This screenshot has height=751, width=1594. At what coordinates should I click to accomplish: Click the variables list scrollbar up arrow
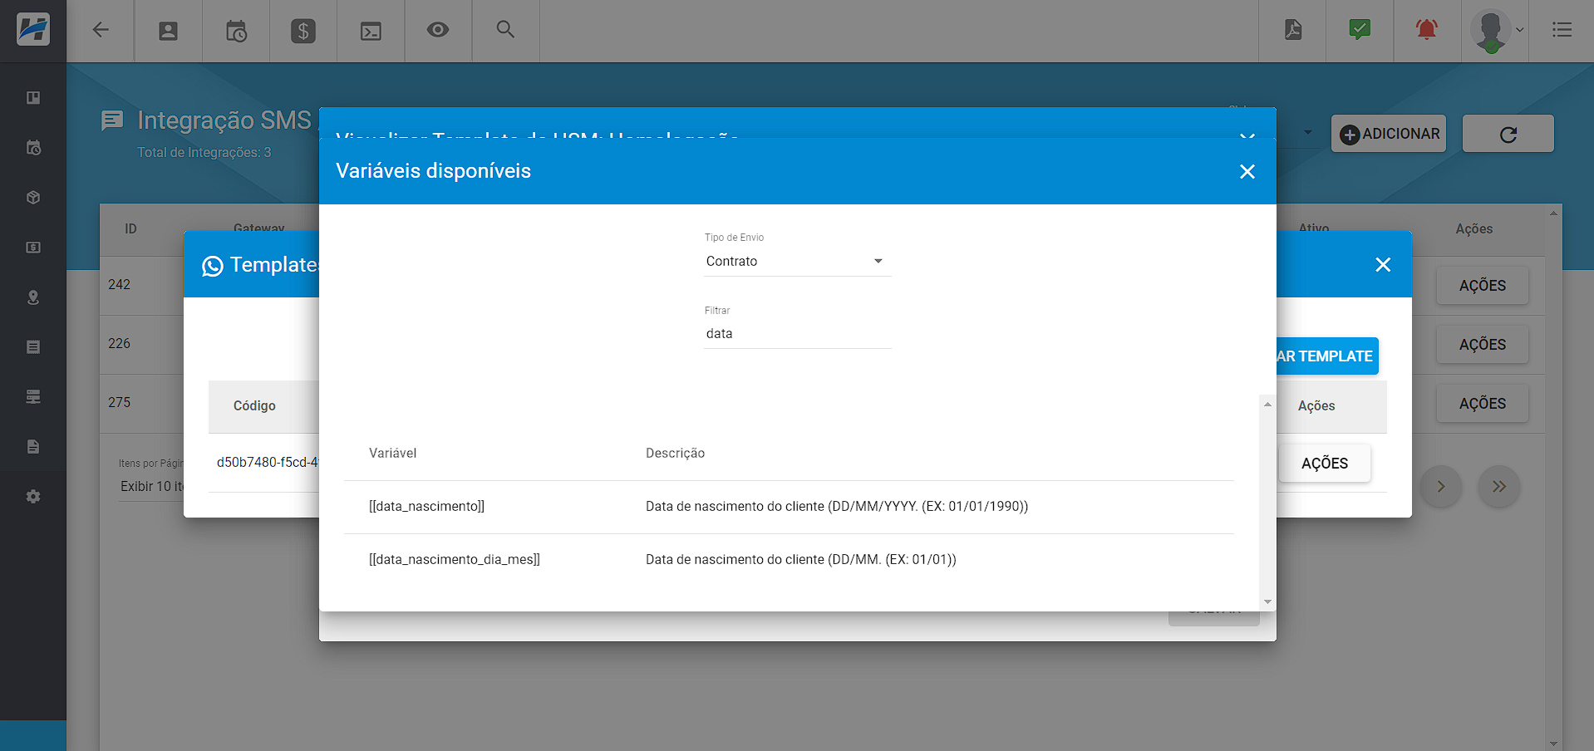point(1267,405)
